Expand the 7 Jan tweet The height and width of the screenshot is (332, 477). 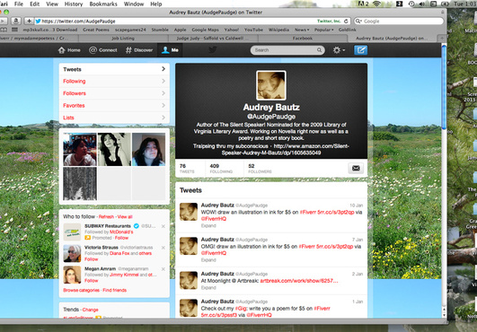tap(208, 260)
